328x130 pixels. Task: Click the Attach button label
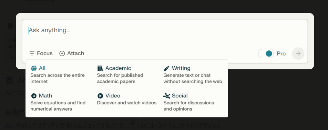(x=76, y=53)
